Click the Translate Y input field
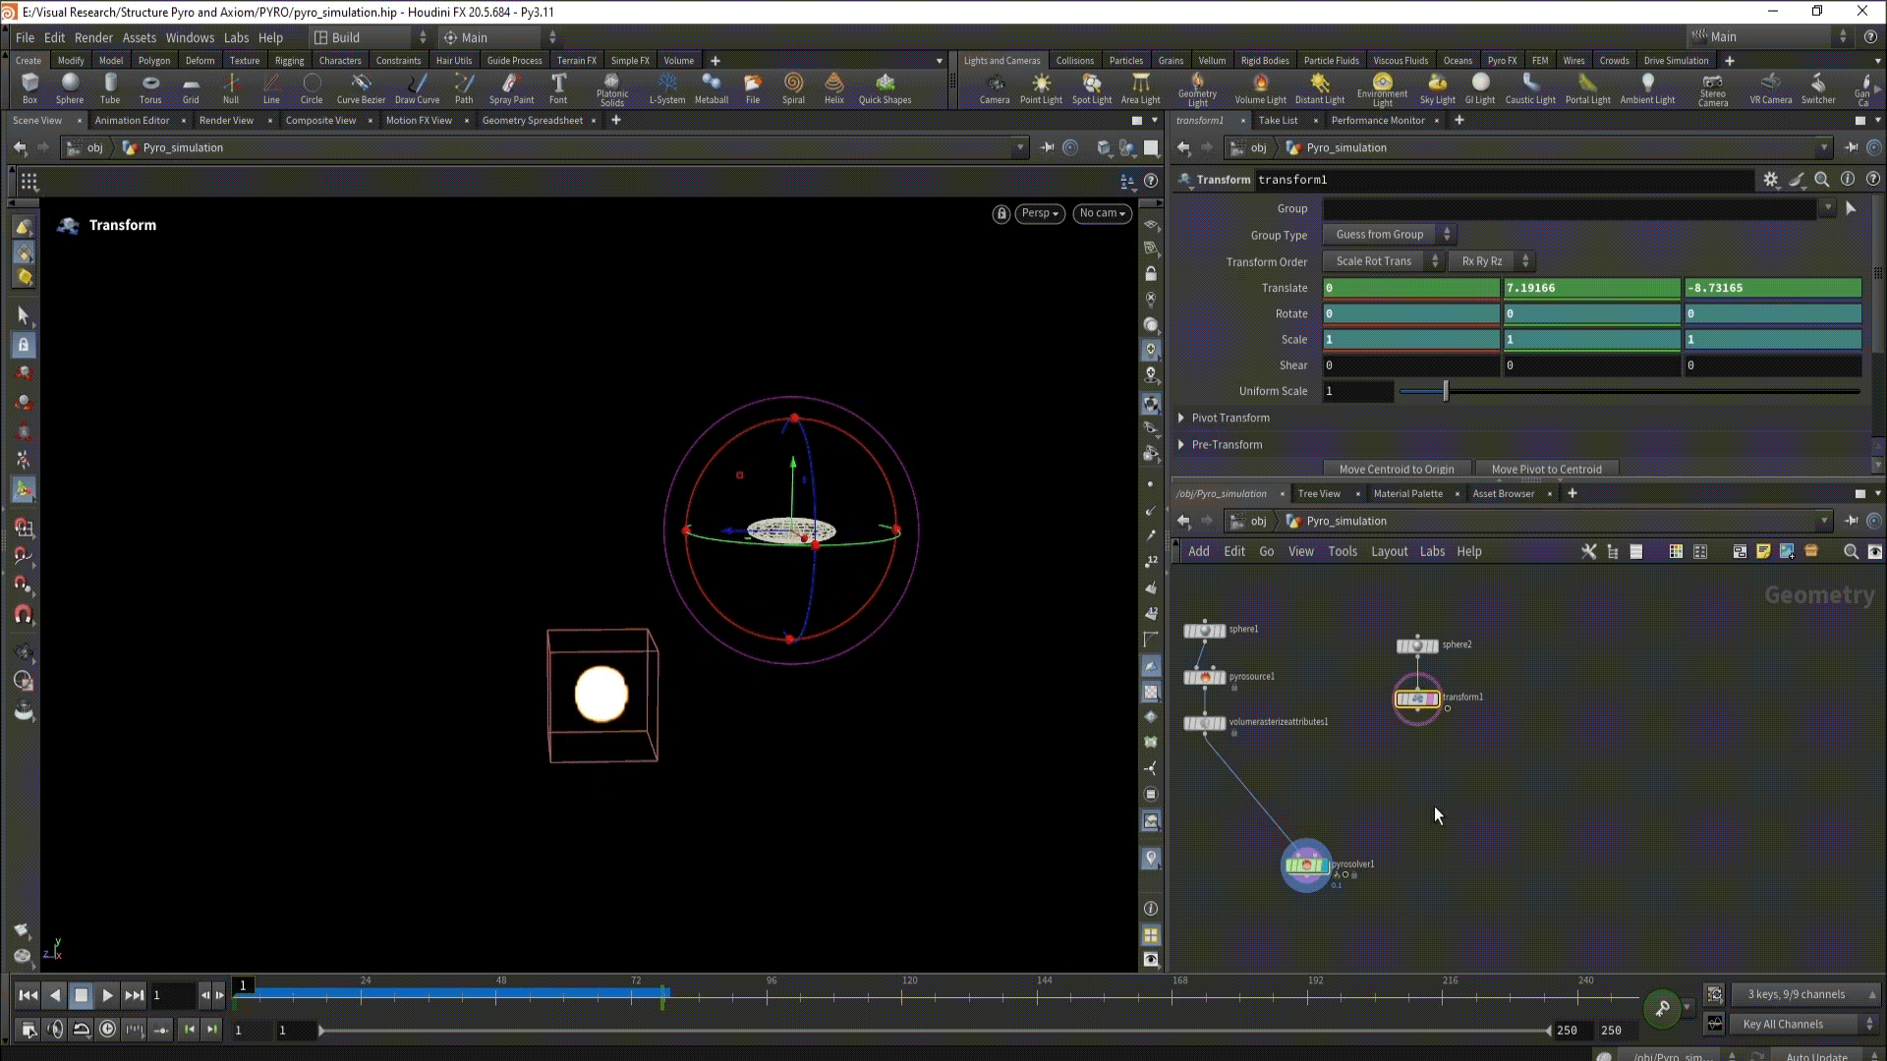This screenshot has height=1061, width=1887. tap(1590, 288)
